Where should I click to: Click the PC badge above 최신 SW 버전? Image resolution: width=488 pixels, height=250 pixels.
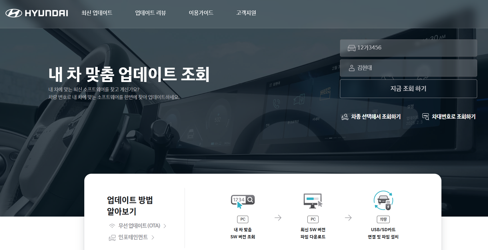(313, 219)
